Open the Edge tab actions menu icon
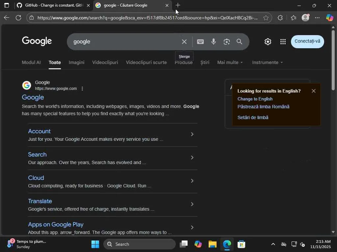This screenshot has width=337, height=252. [x=7, y=5]
